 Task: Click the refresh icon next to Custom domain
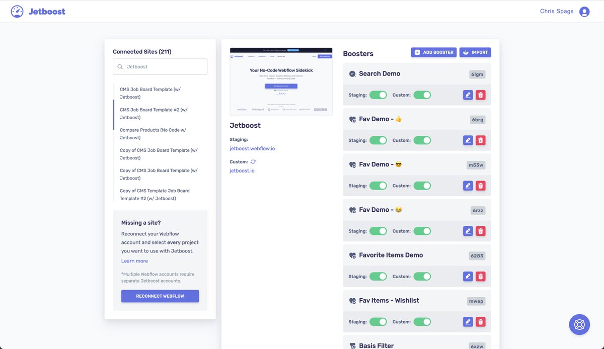pos(253,162)
